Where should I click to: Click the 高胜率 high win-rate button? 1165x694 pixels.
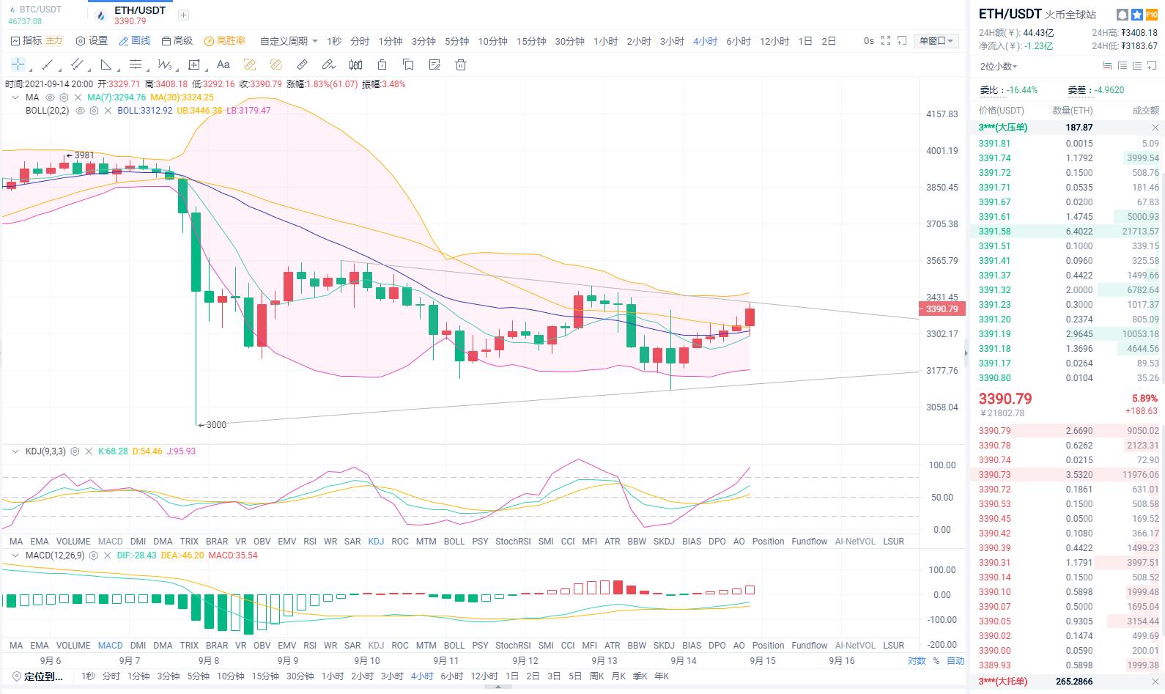[225, 41]
